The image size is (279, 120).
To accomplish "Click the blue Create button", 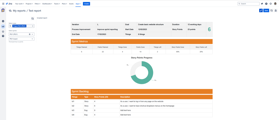I will pos(86,4).
